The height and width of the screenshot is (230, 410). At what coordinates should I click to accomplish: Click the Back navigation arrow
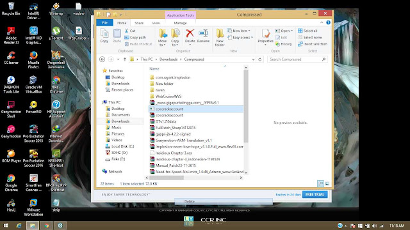102,59
